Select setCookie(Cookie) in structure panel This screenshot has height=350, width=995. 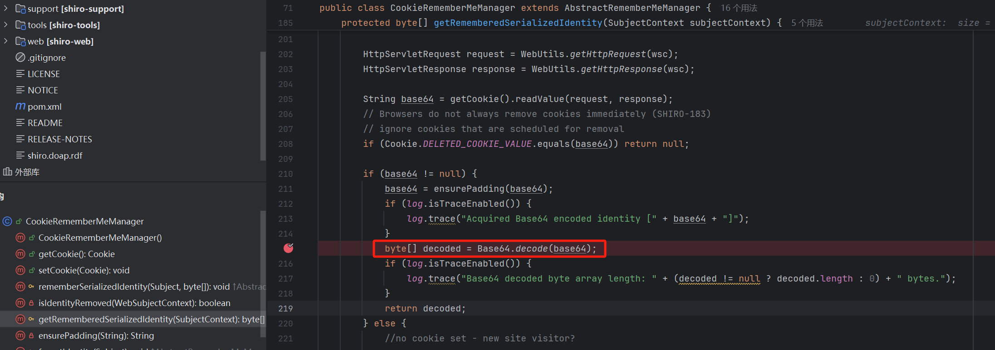pos(84,270)
